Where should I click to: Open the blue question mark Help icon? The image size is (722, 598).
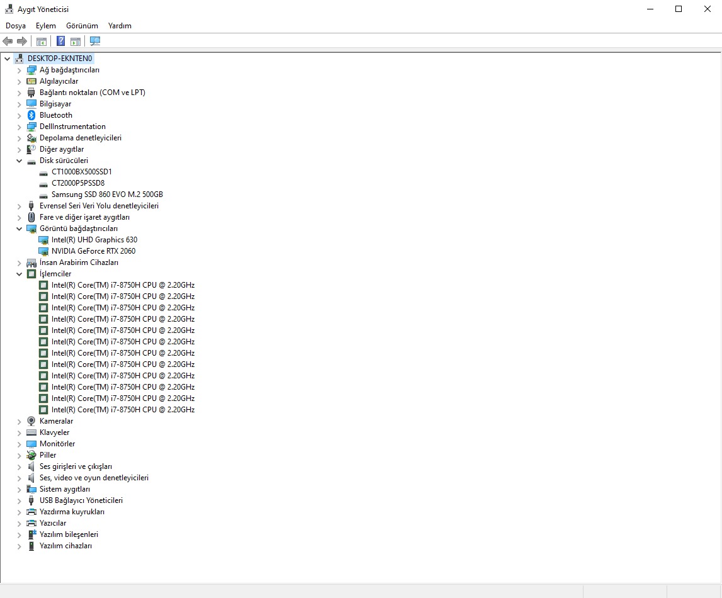point(60,42)
